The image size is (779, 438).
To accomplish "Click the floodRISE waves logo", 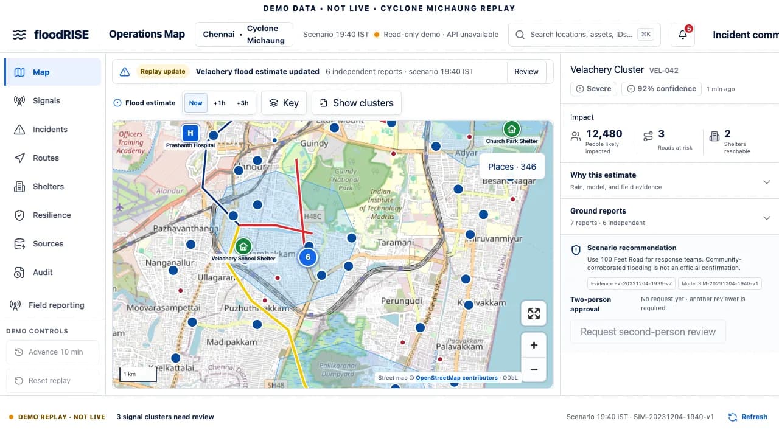I will point(19,35).
